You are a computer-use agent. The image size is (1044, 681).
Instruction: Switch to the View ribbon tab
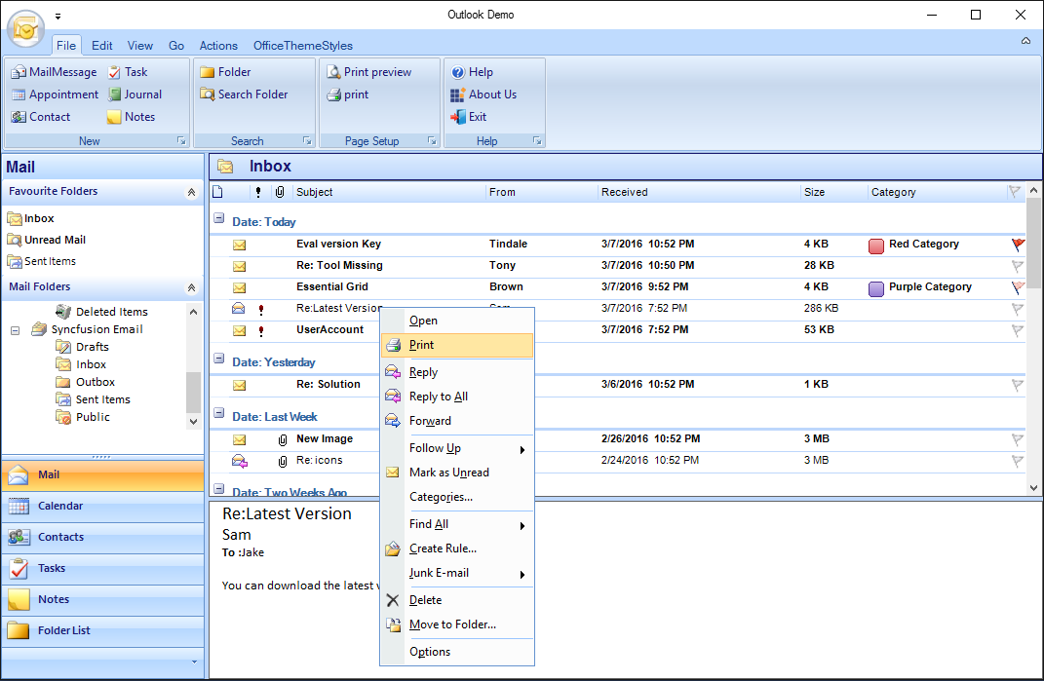click(140, 46)
